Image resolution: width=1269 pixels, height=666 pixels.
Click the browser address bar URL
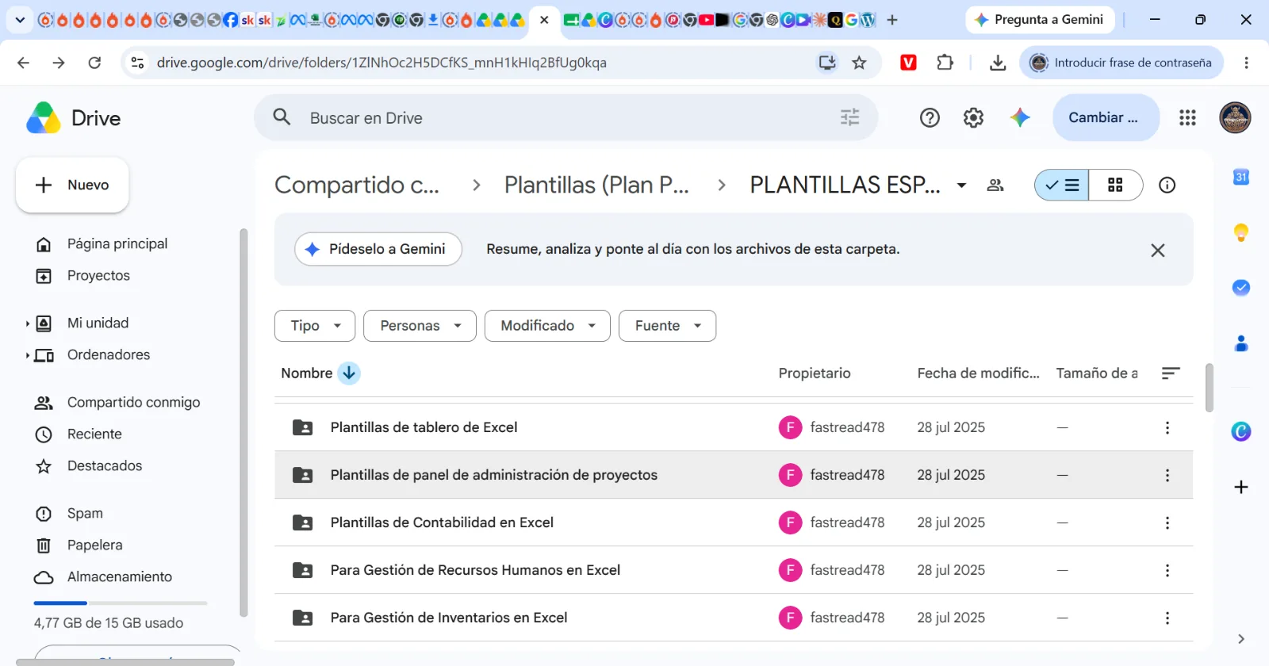point(381,63)
